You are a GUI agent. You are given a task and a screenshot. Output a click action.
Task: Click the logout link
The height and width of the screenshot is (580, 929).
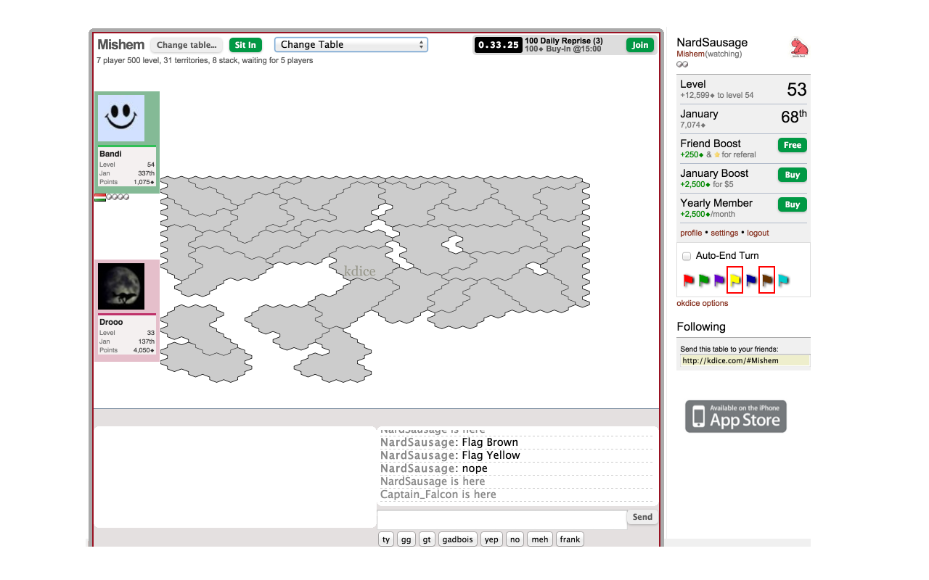[758, 233]
